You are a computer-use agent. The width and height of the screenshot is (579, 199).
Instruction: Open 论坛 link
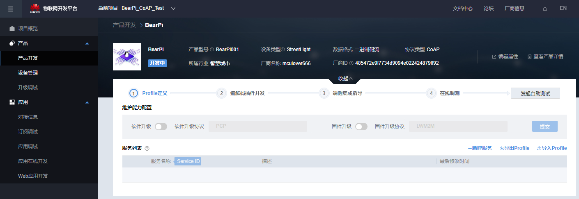tap(489, 9)
